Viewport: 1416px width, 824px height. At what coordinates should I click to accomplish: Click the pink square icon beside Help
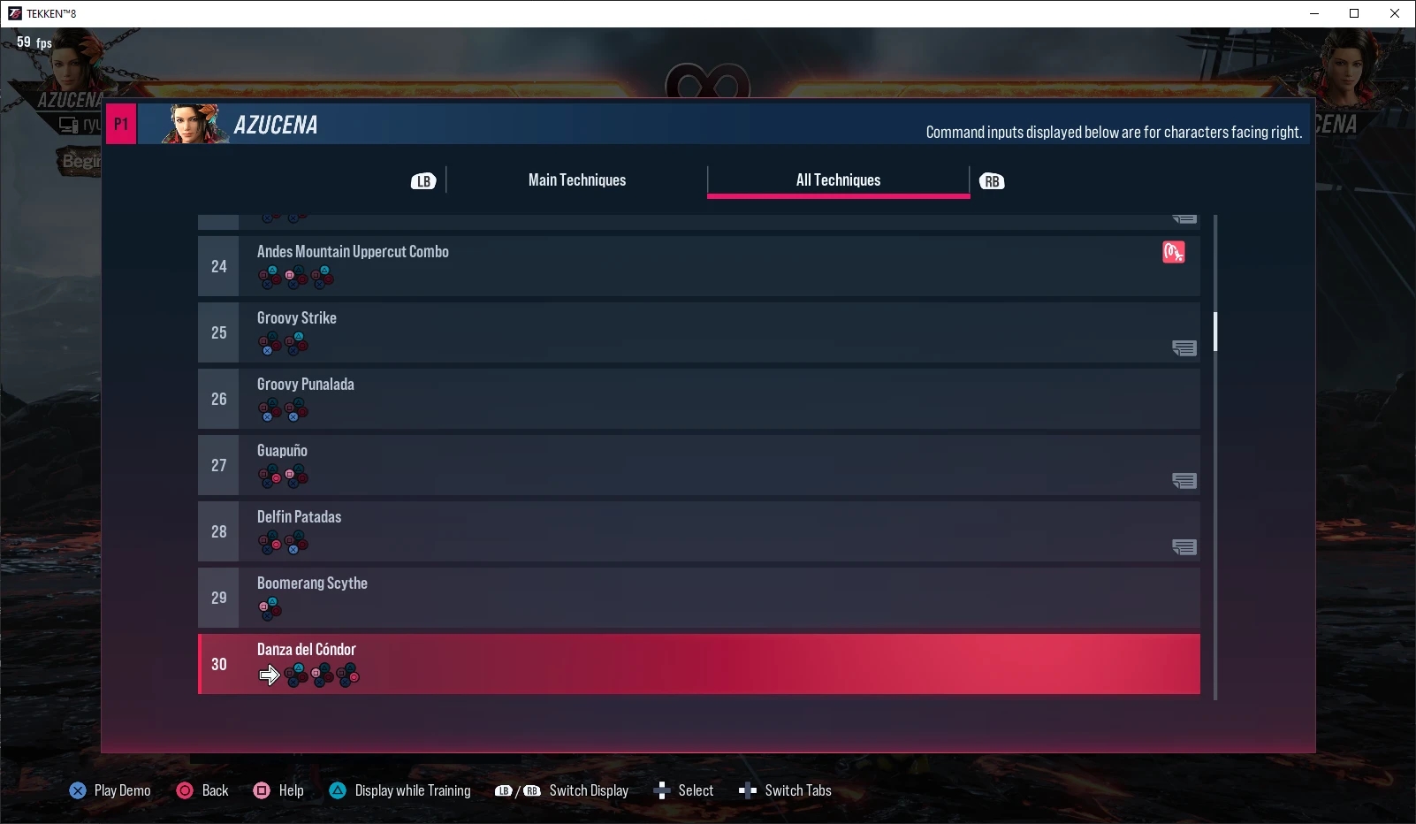click(x=262, y=790)
